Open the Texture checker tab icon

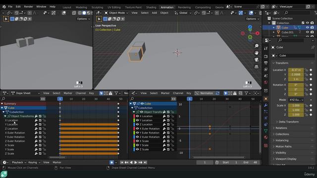pos(266,145)
